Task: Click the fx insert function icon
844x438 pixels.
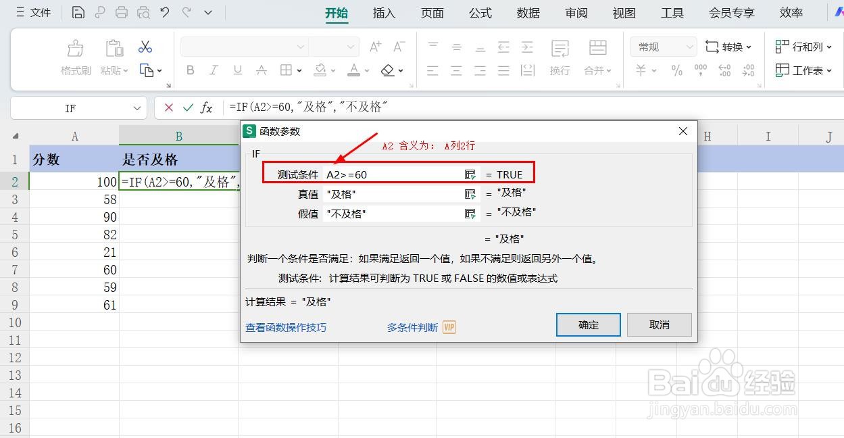Action: (x=206, y=107)
